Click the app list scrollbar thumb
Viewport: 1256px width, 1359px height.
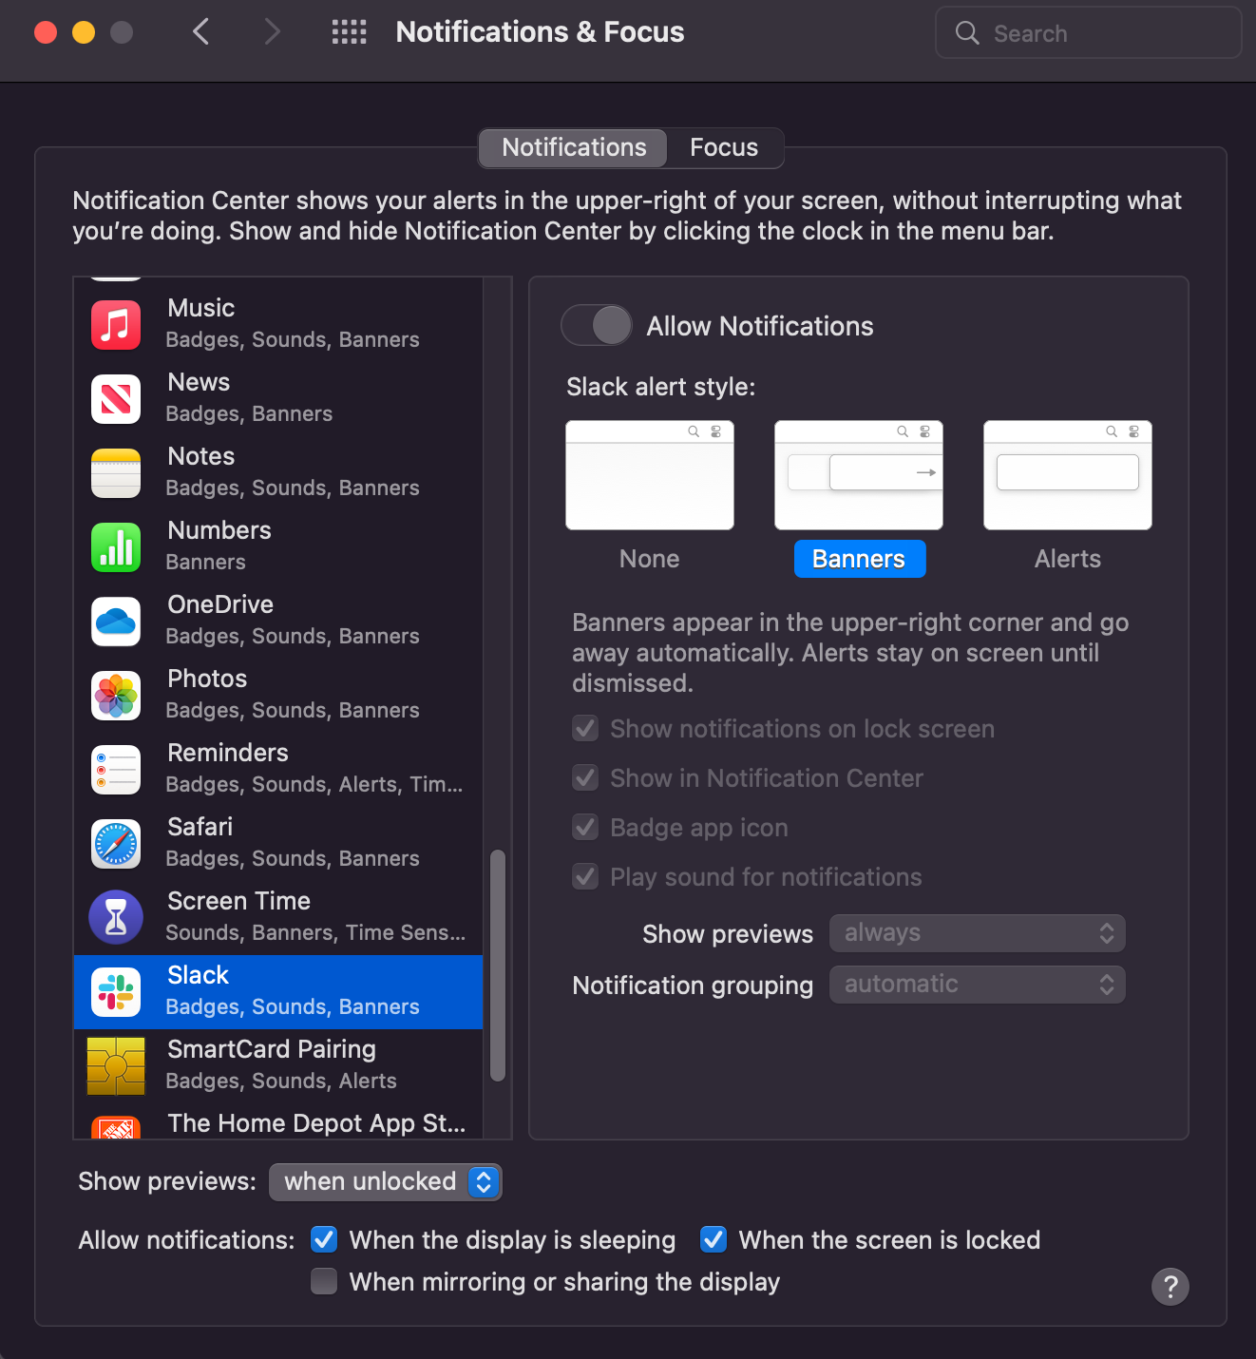[497, 966]
